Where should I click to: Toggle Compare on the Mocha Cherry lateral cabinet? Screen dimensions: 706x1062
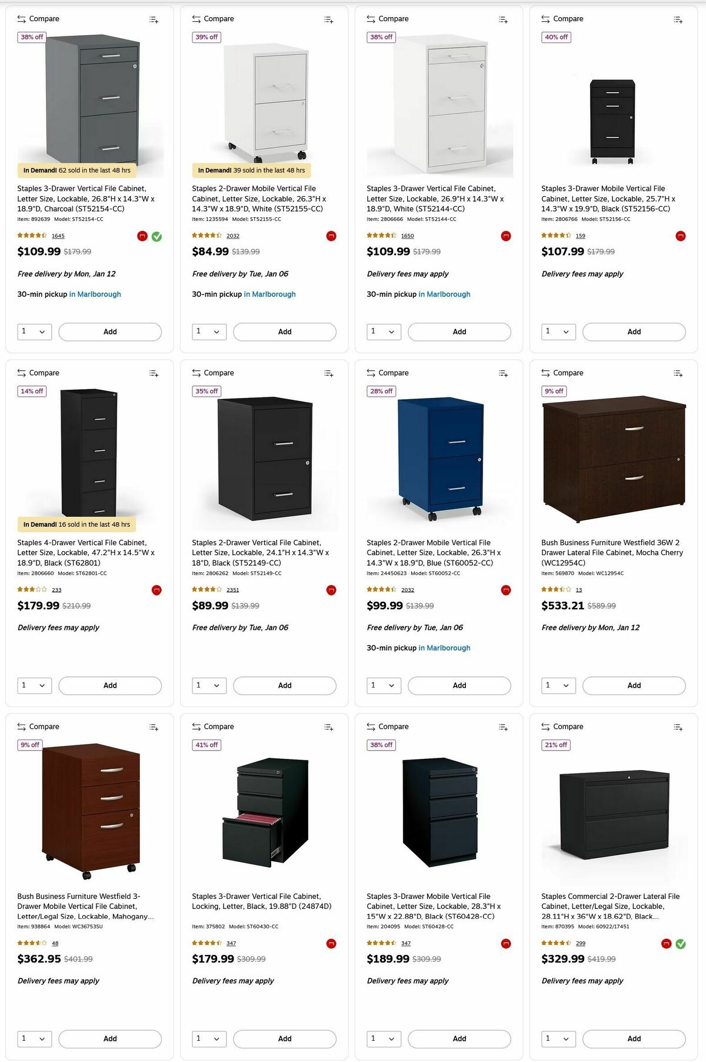561,373
